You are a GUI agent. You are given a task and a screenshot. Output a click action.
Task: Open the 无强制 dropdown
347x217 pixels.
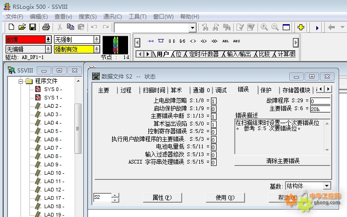(96, 39)
